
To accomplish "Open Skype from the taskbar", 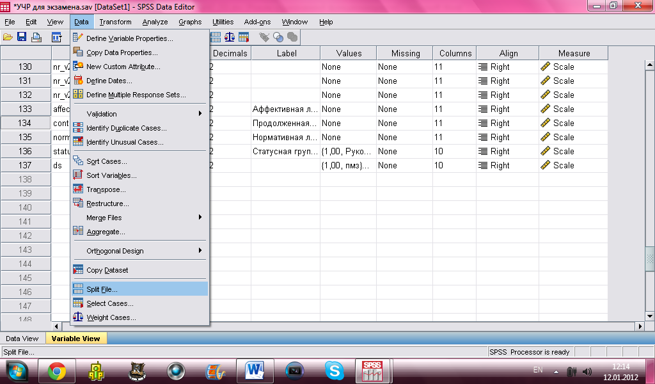I will pyautogui.click(x=334, y=371).
